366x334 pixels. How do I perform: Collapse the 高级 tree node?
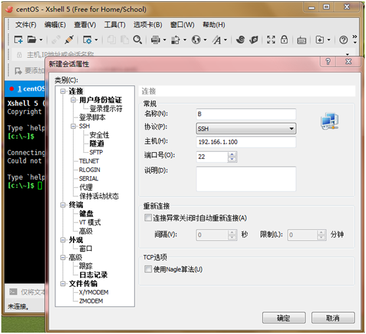(x=63, y=257)
